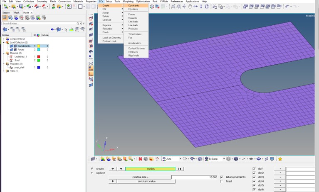The width and height of the screenshot is (319, 192).
Task: Select the update radio button
Action: [x=92, y=173]
